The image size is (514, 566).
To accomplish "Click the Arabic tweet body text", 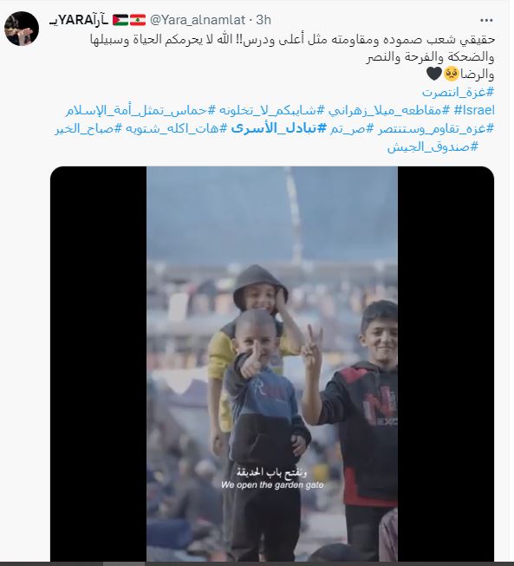I will pos(292,57).
